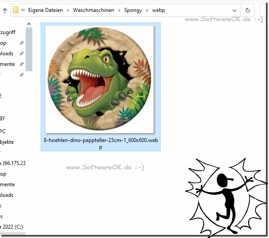Screen dimensions: 269x238
Task: Select Dieser PC in navigation pane
Action: 3,131
